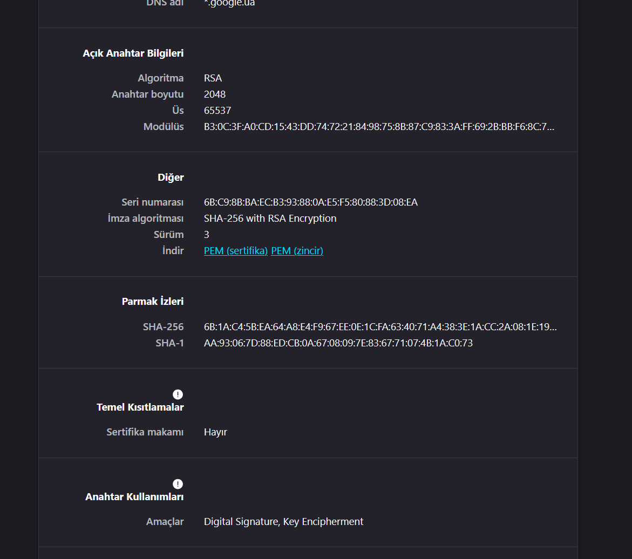Click the truncated Modülüs value
Viewport: 632px width, 559px height.
pyautogui.click(x=379, y=127)
